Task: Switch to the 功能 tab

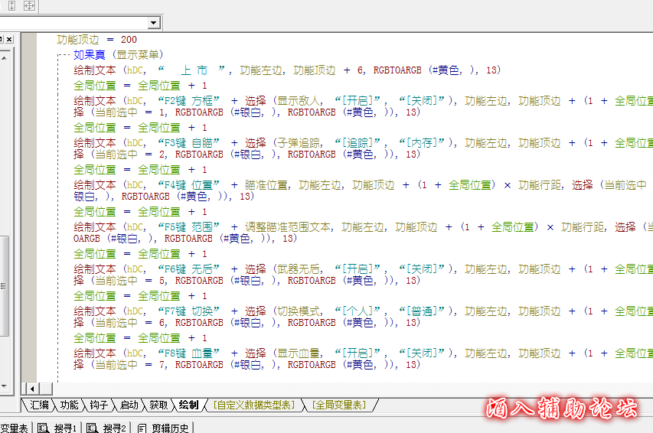Action: [x=69, y=405]
